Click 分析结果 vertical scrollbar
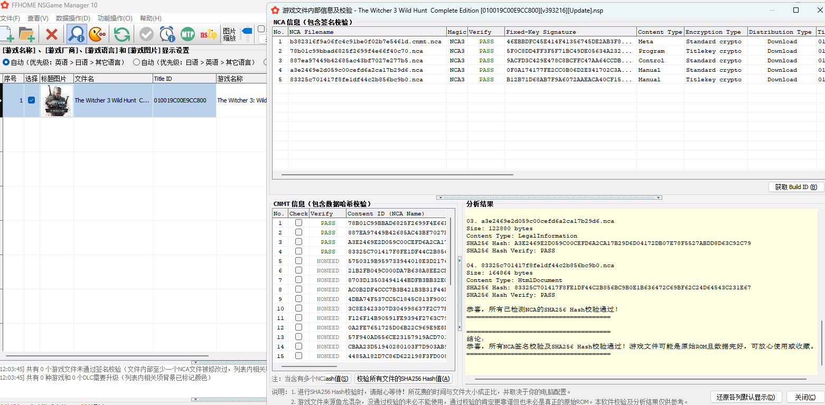 pyautogui.click(x=822, y=342)
